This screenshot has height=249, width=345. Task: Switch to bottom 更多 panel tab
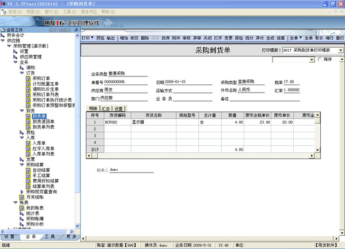[x=71, y=237]
